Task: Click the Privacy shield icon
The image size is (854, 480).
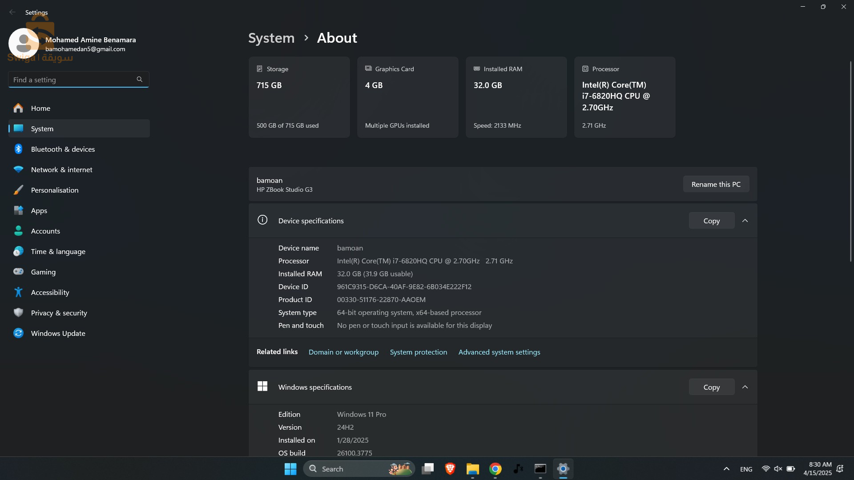Action: [18, 313]
